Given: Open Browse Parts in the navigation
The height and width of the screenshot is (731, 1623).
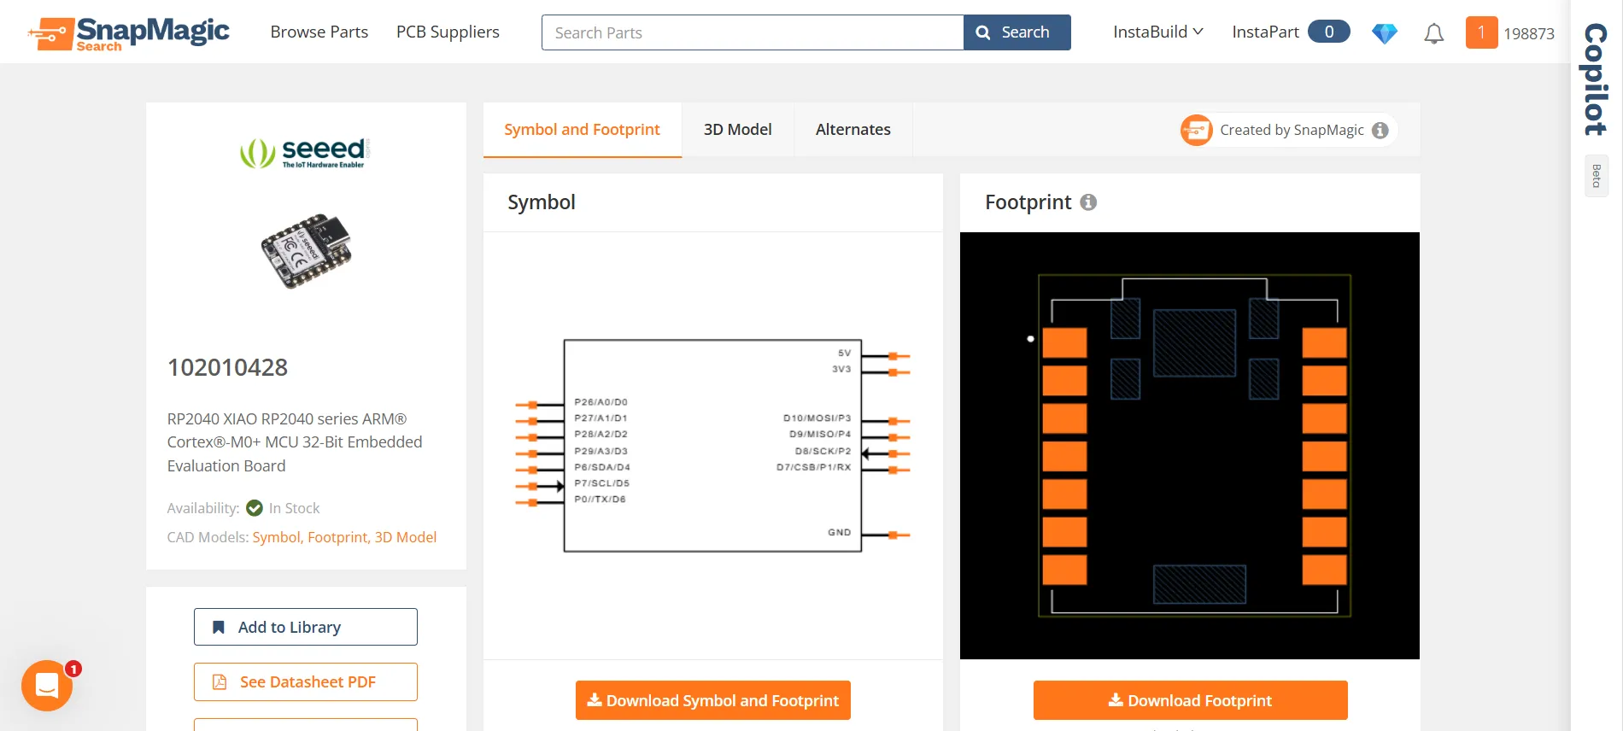Looking at the screenshot, I should (319, 32).
